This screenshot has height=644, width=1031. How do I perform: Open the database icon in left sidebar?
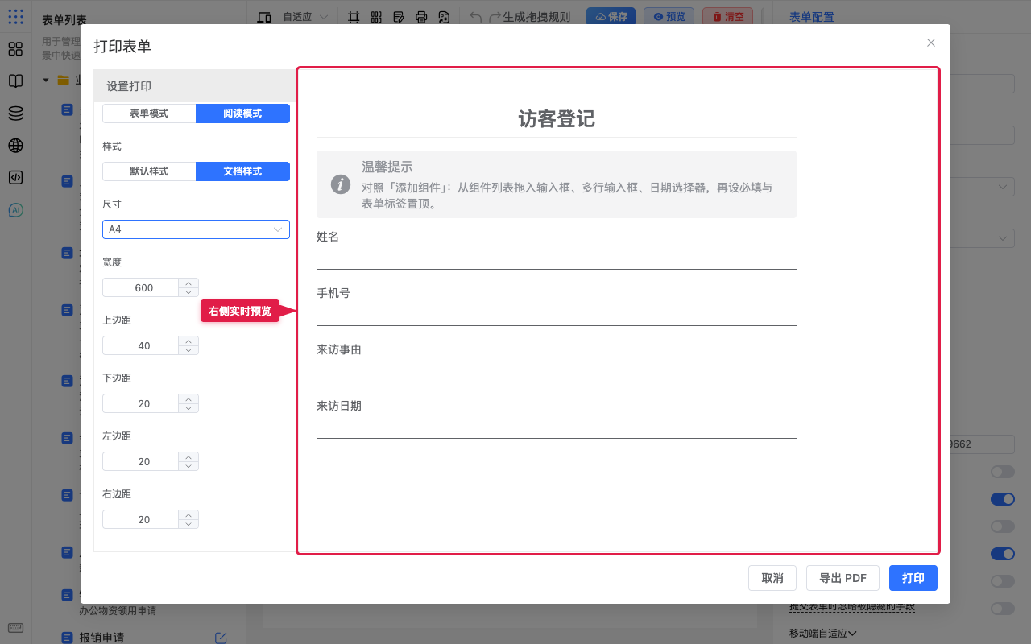tap(15, 114)
